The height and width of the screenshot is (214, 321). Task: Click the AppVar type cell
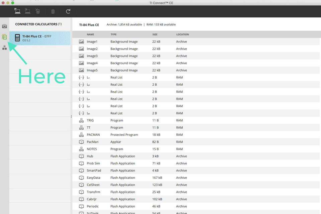(116, 142)
